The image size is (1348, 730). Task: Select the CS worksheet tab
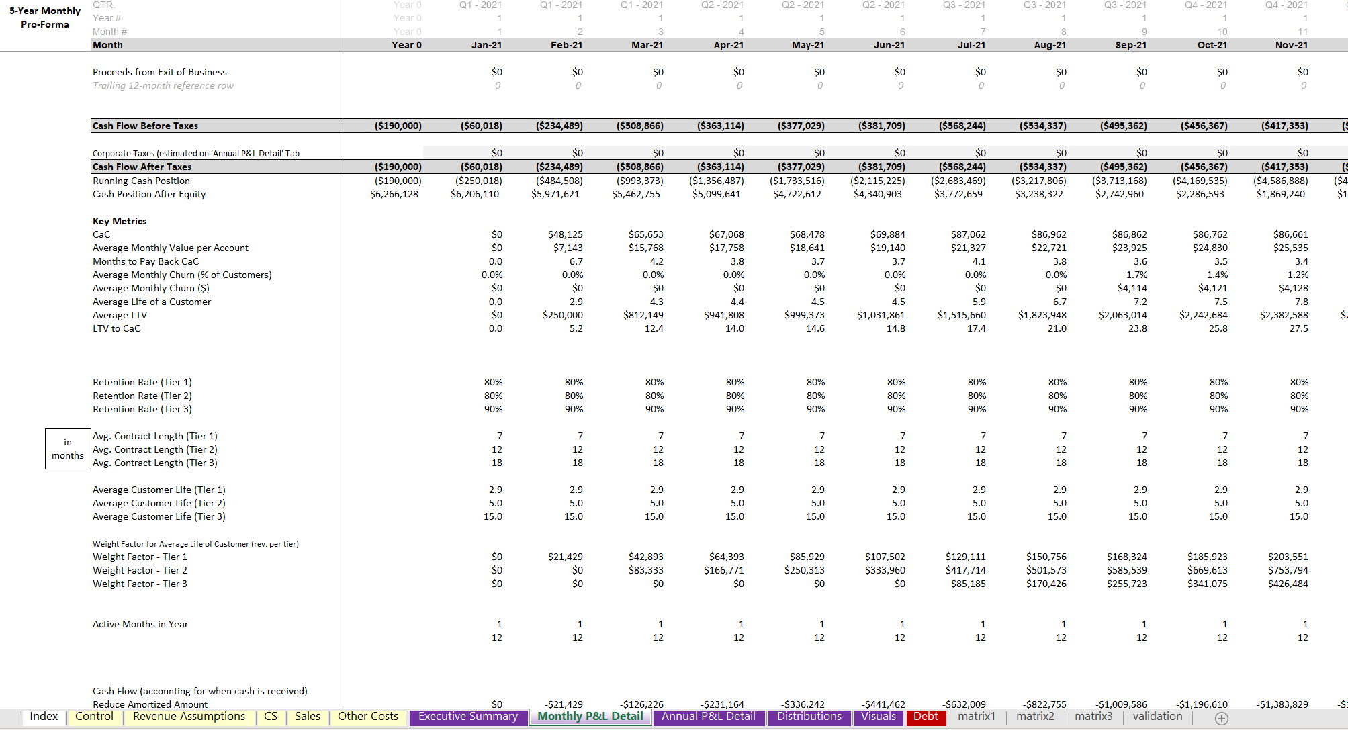(271, 717)
